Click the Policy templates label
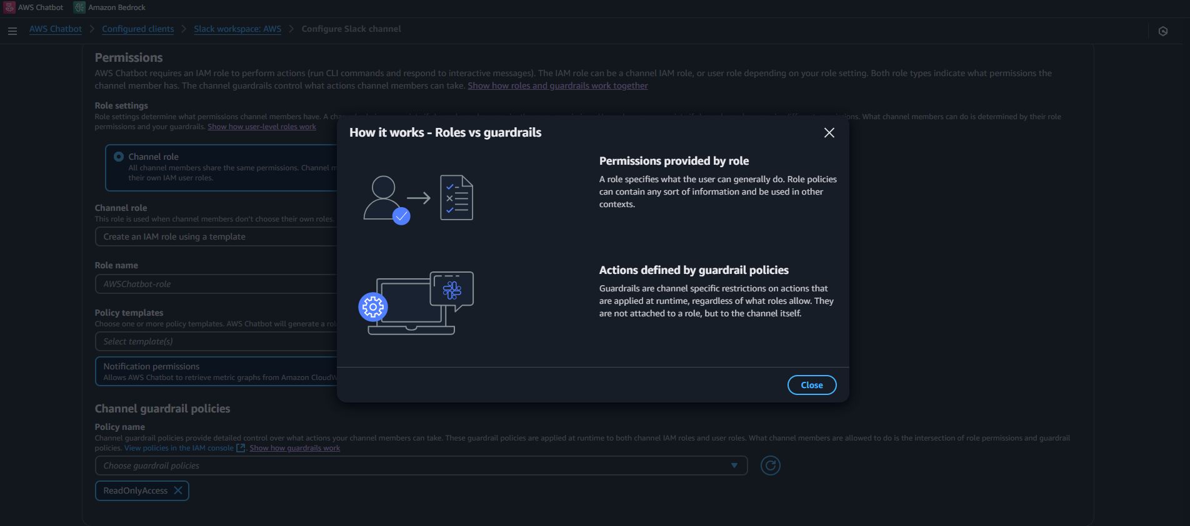Screen dimensions: 1190x526 click(x=129, y=313)
